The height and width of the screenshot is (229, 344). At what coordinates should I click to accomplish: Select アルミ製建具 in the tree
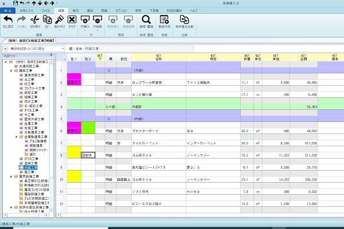(38, 141)
